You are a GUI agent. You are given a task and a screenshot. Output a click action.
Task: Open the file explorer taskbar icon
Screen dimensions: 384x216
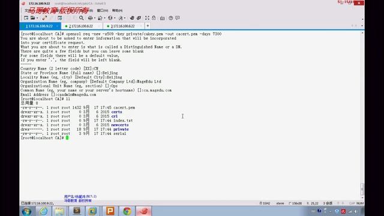pyautogui.click(x=59, y=211)
